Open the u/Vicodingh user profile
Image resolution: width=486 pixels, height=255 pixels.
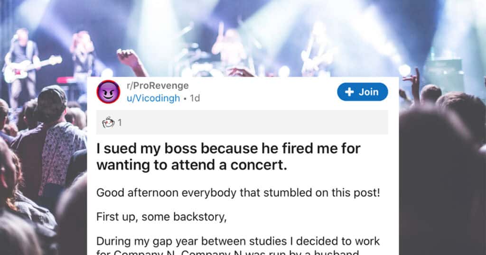153,98
